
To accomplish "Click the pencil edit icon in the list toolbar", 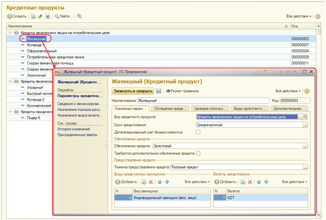I will pyautogui.click(x=40, y=16).
